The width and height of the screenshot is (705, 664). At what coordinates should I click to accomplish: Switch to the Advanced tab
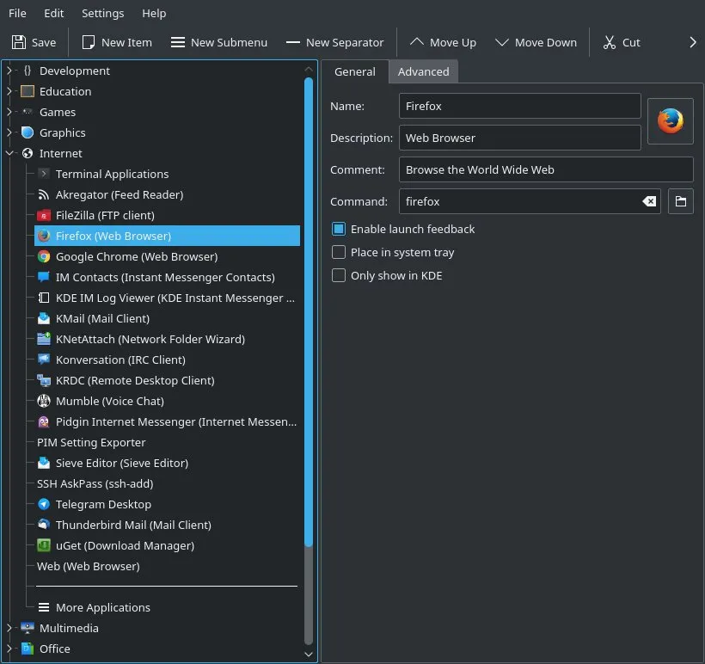click(423, 72)
